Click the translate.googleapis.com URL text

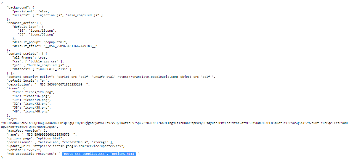[148, 77]
